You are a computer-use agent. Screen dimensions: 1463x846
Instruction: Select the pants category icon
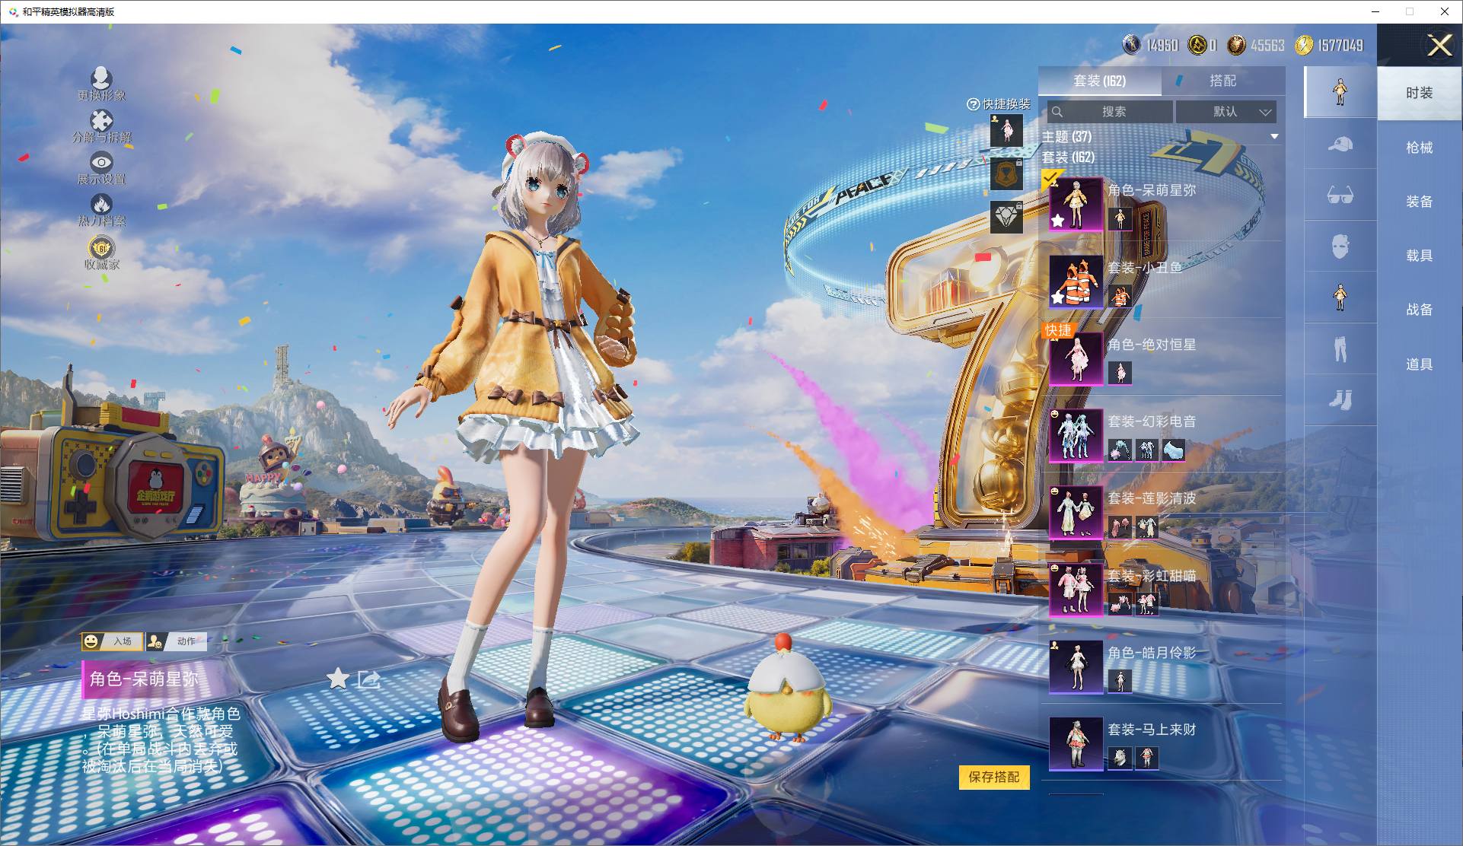[x=1340, y=348]
